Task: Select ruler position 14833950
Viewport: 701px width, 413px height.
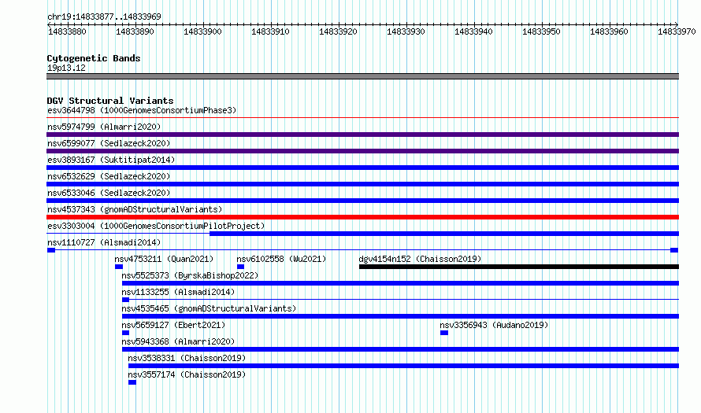Action: (x=541, y=31)
